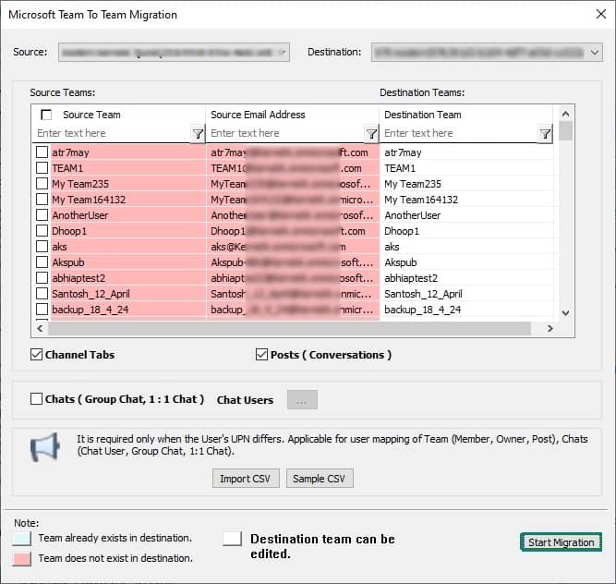
Task: Open the Destination tenant dropdown
Action: 487,53
